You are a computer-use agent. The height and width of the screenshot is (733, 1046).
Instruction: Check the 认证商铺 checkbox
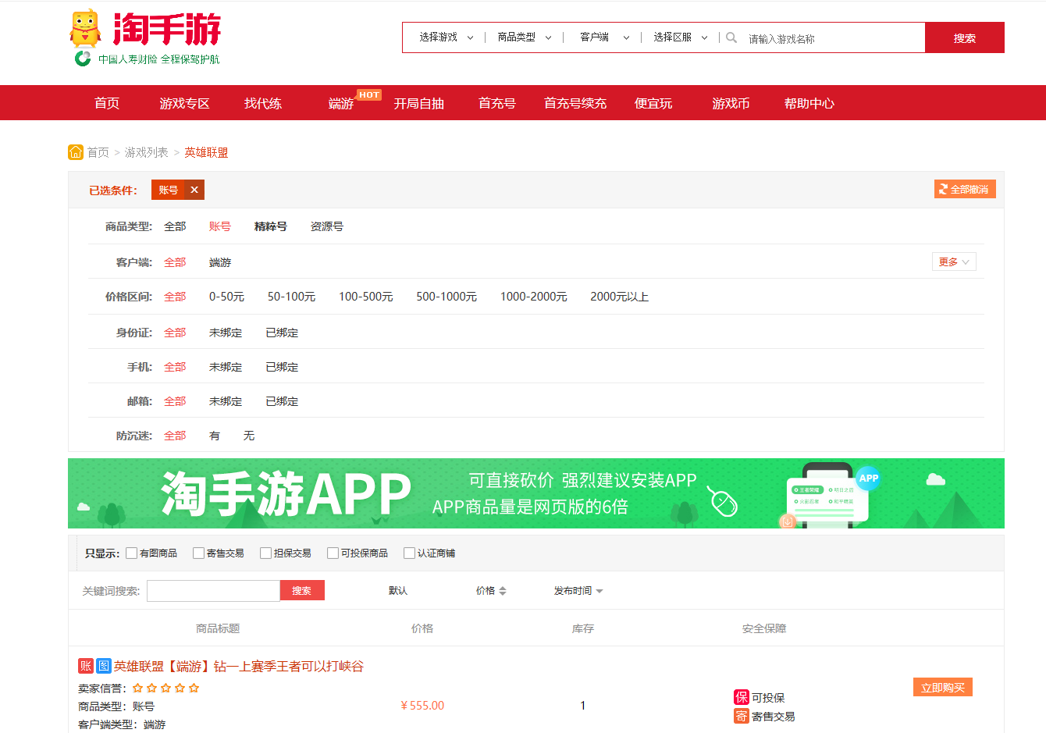tap(409, 553)
